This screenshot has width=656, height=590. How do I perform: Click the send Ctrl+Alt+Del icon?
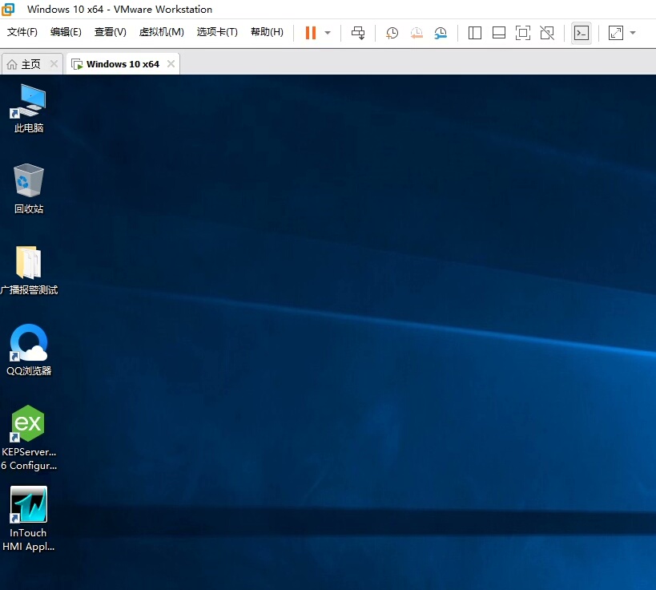click(358, 33)
